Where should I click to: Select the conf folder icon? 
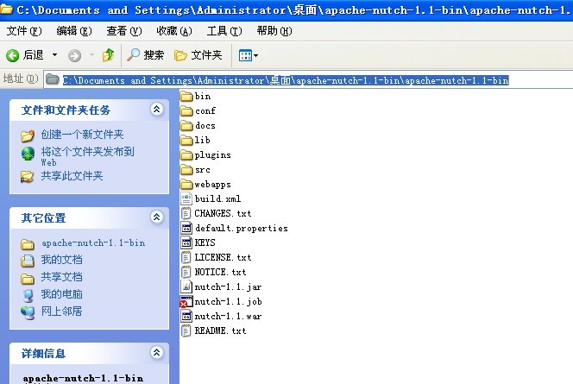coord(186,110)
